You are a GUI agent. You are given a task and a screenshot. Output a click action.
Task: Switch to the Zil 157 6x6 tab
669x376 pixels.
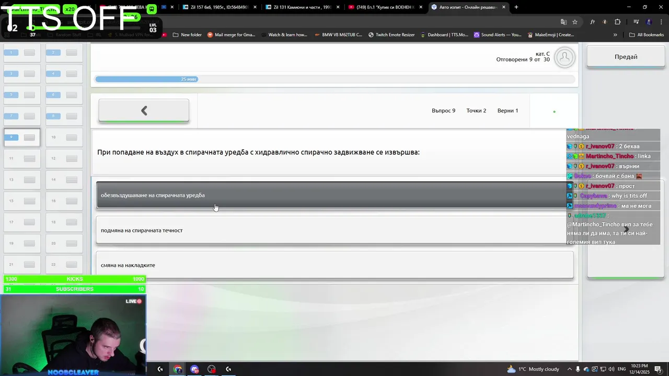click(218, 7)
